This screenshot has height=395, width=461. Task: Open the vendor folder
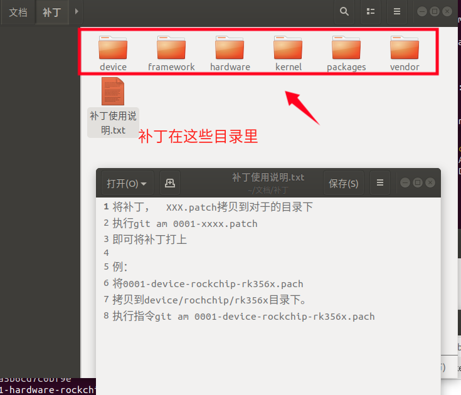[x=405, y=53]
